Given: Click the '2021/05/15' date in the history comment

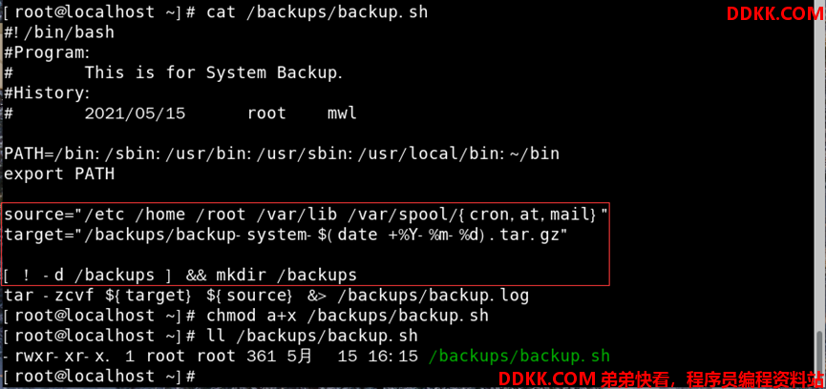Looking at the screenshot, I should [135, 113].
